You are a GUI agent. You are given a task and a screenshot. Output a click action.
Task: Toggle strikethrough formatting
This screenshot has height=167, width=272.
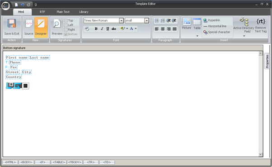tap(114, 29)
